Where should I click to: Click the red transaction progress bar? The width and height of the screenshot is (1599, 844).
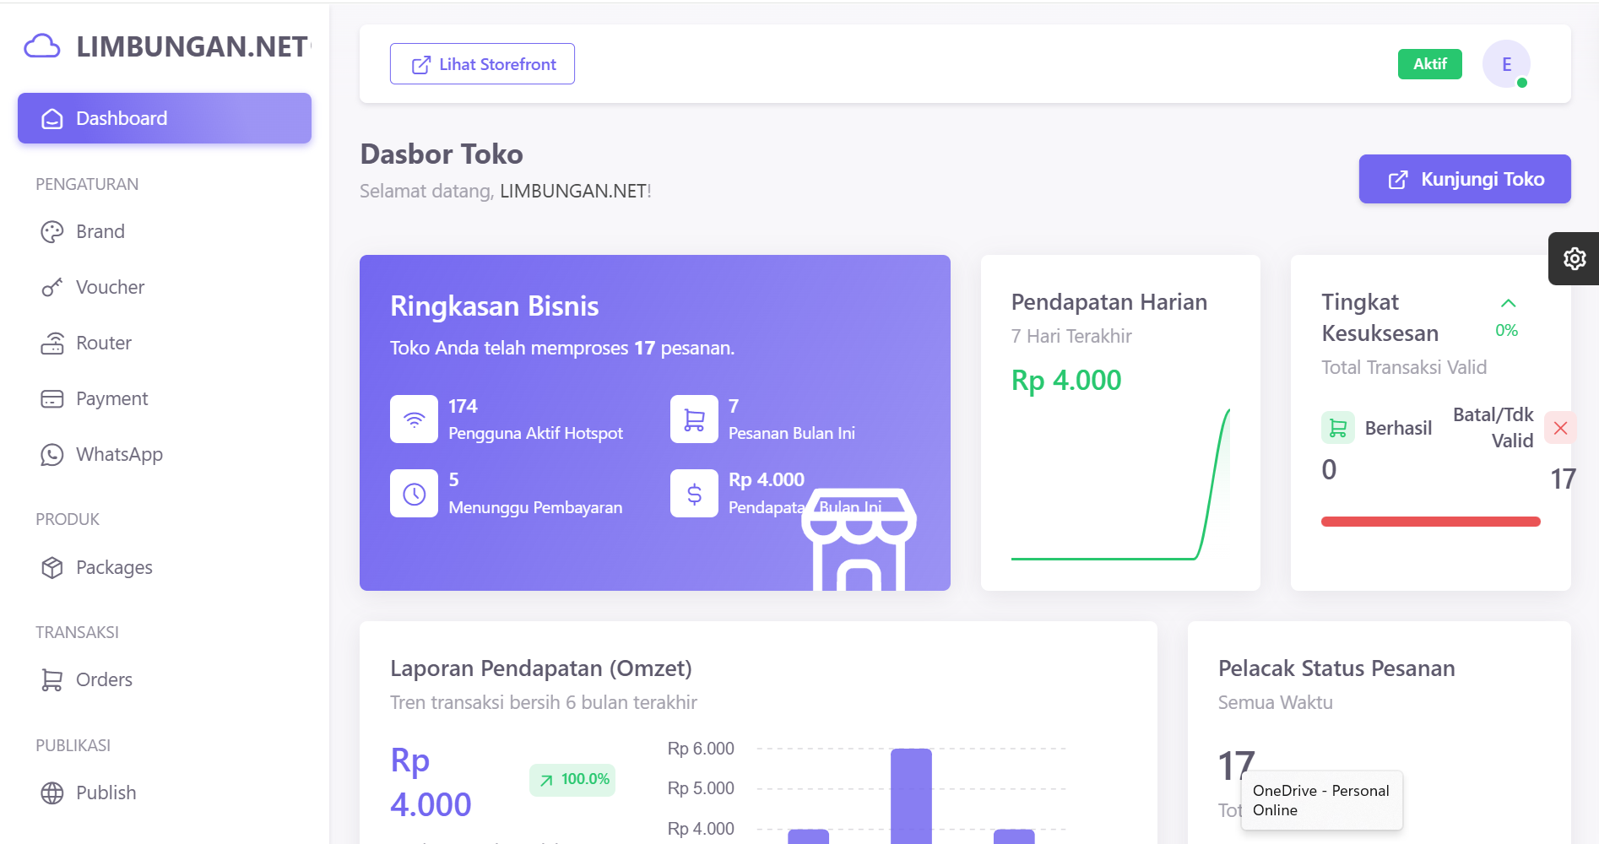coord(1429,522)
